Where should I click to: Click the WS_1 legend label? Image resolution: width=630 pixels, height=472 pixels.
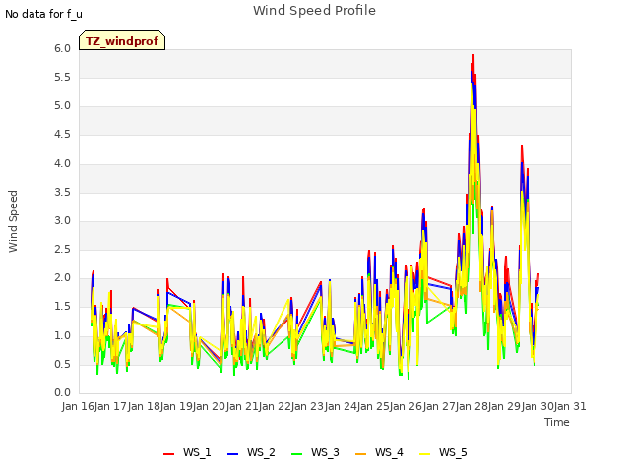pos(197,452)
